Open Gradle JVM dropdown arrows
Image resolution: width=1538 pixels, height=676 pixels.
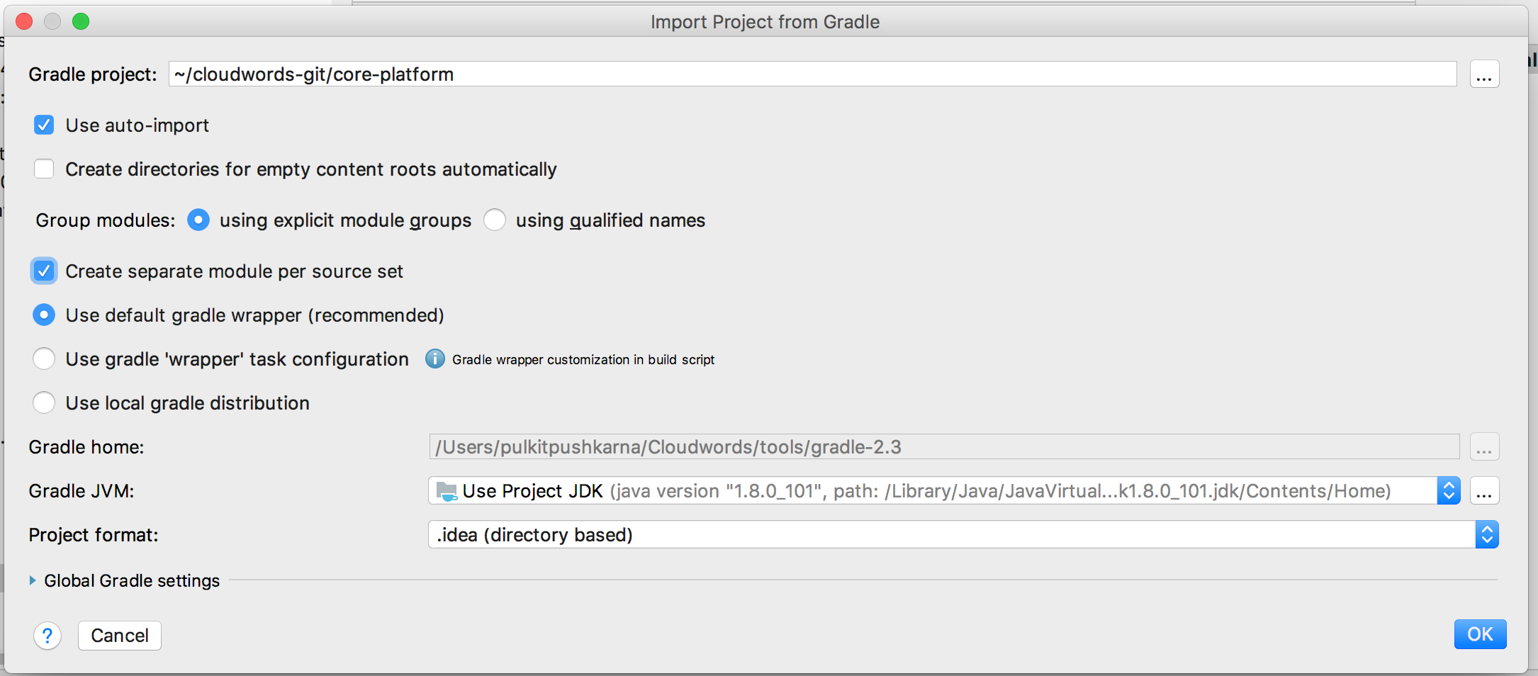pyautogui.click(x=1449, y=491)
